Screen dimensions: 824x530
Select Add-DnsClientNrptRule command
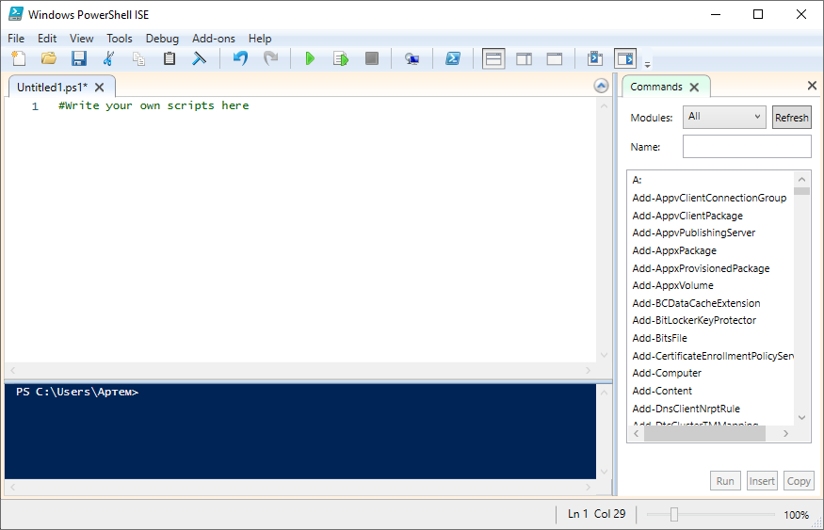coord(686,409)
